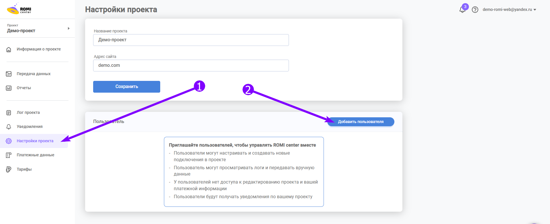Click the ruble tariffs icon

click(9, 170)
